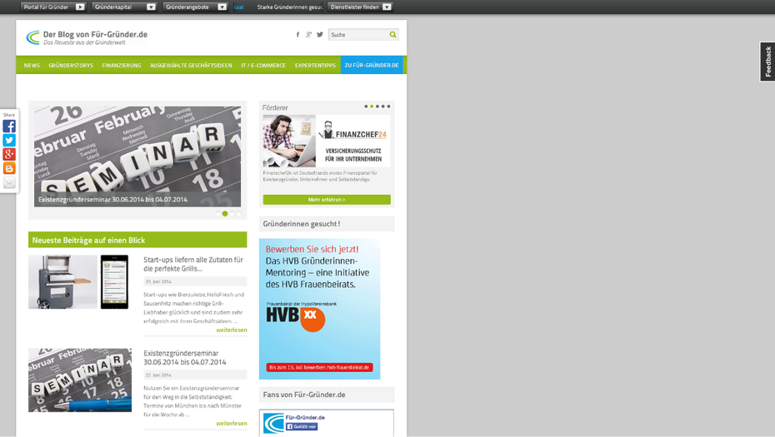The height and width of the screenshot is (437, 775).
Task: Click the header Twitter bird icon
Action: pos(320,35)
